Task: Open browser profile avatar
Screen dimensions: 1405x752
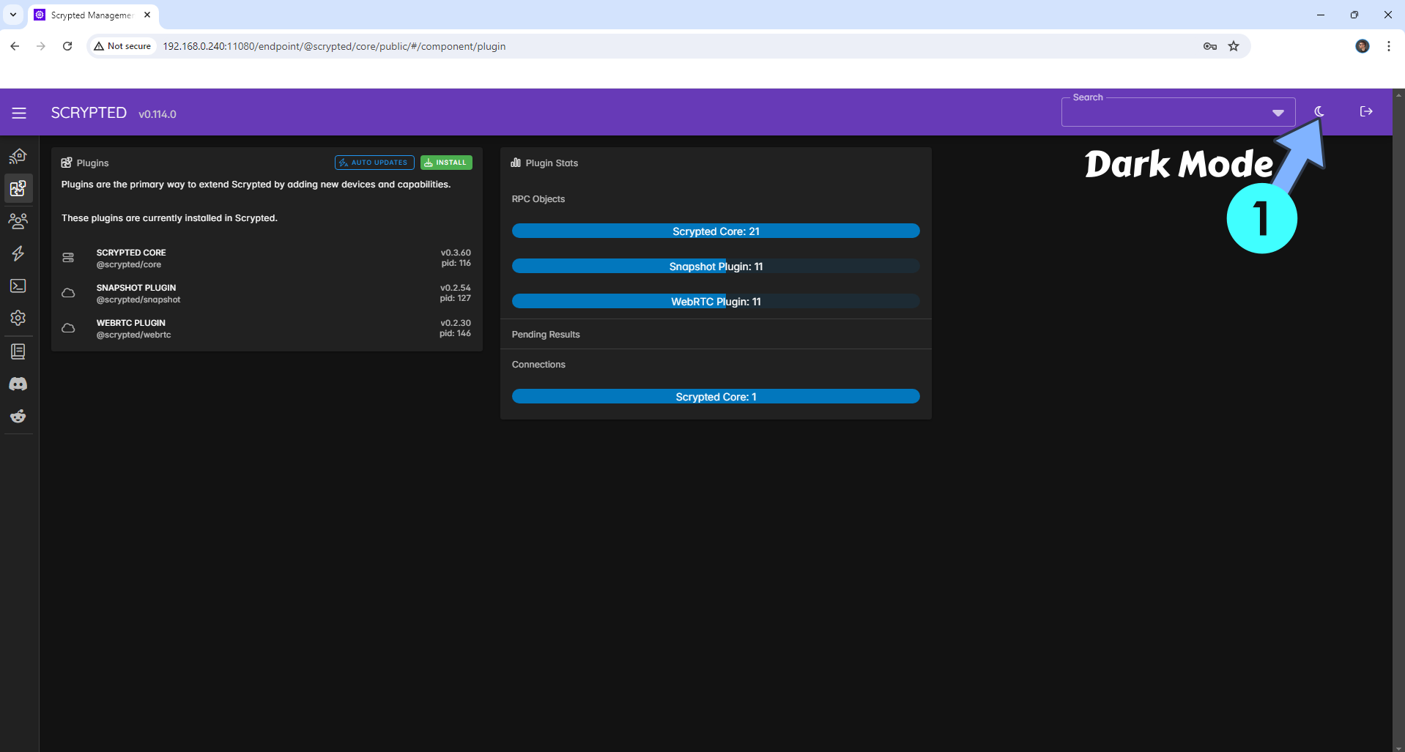Action: coord(1363,46)
